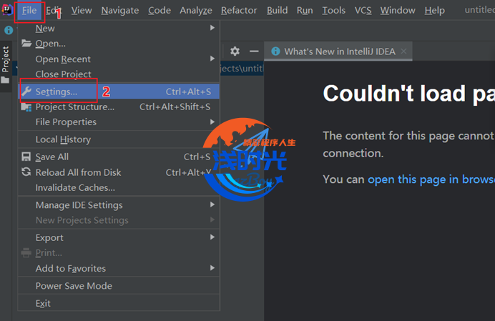
Task: Click the Save All disk icon
Action: click(26, 157)
